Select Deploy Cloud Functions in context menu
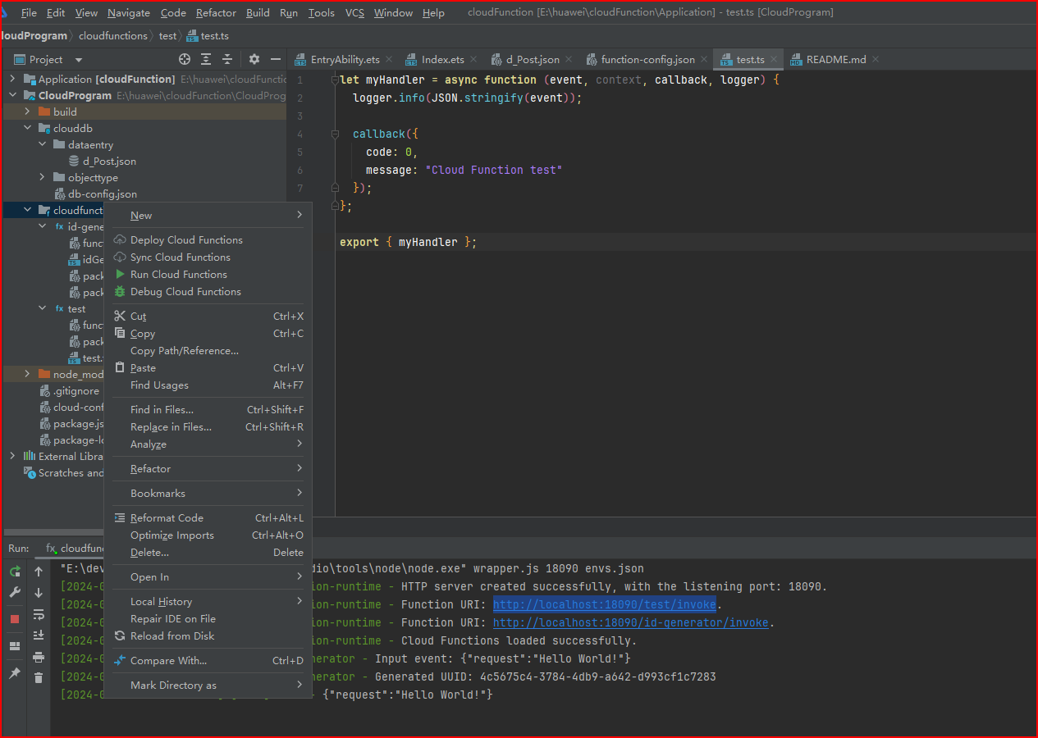The image size is (1038, 738). pos(187,240)
